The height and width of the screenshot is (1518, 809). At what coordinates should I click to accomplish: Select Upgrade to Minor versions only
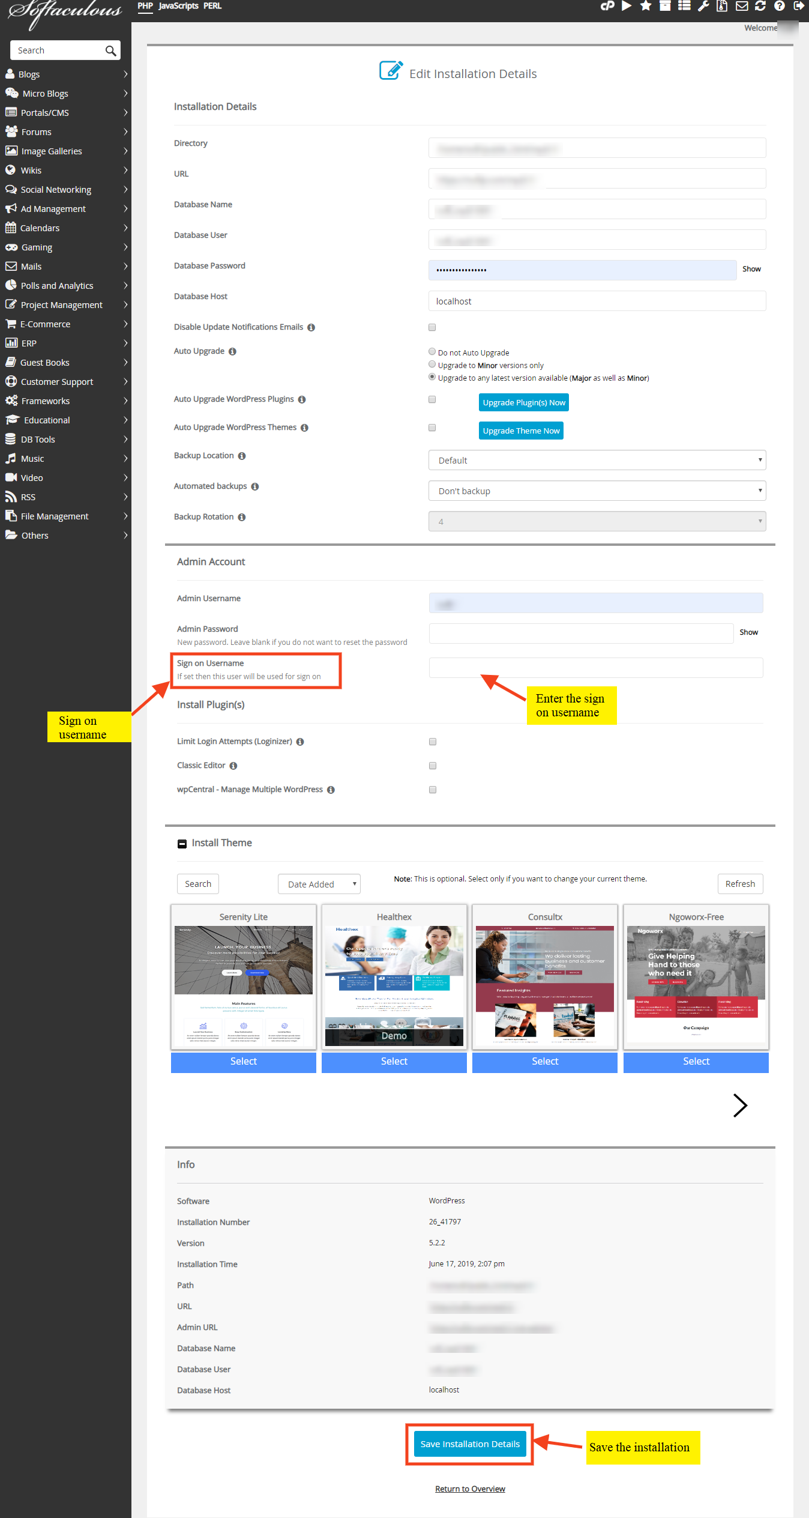[x=432, y=364]
